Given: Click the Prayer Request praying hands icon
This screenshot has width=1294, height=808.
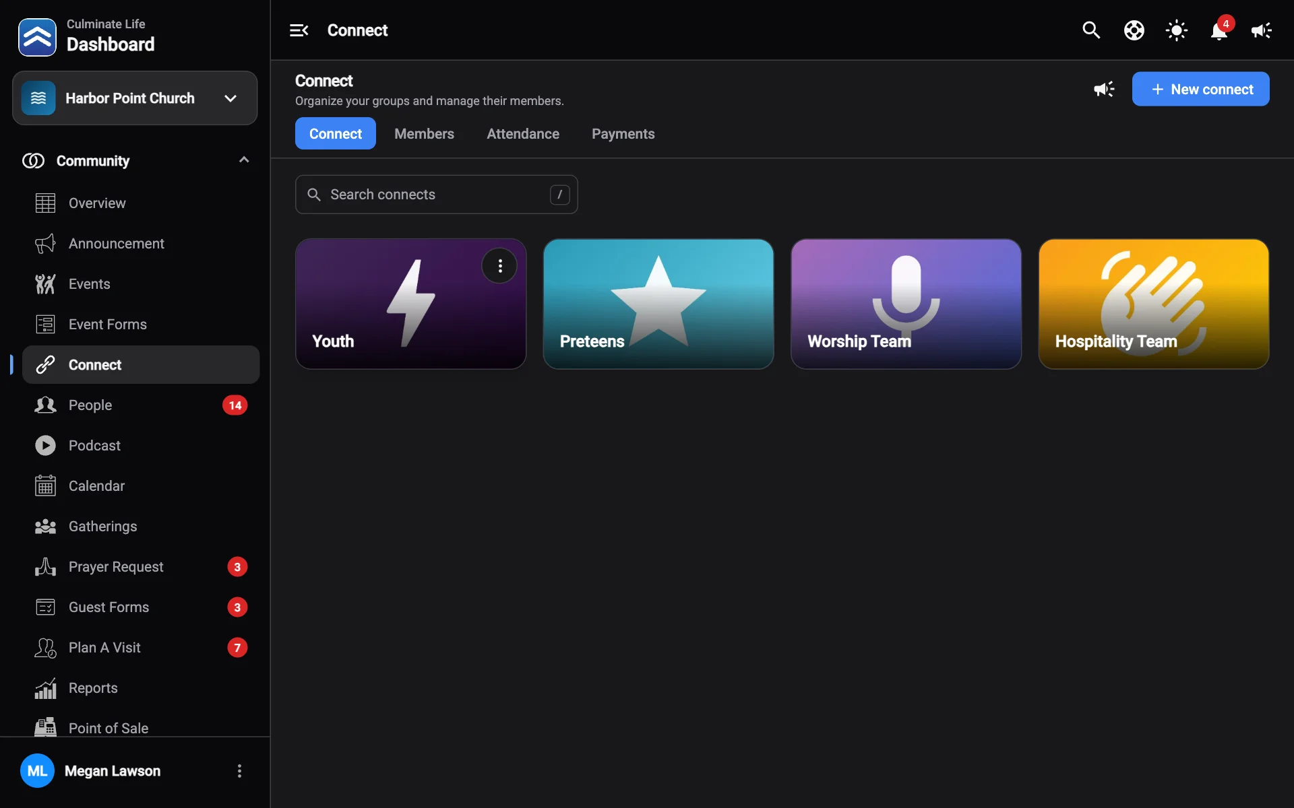Looking at the screenshot, I should pyautogui.click(x=45, y=566).
